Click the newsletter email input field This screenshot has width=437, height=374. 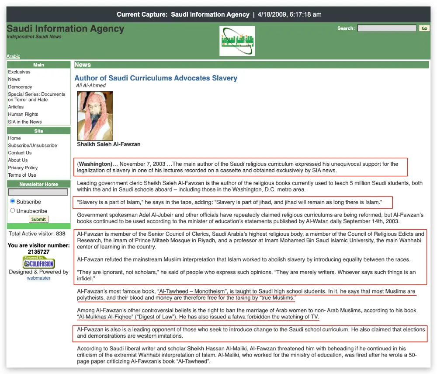click(x=38, y=192)
